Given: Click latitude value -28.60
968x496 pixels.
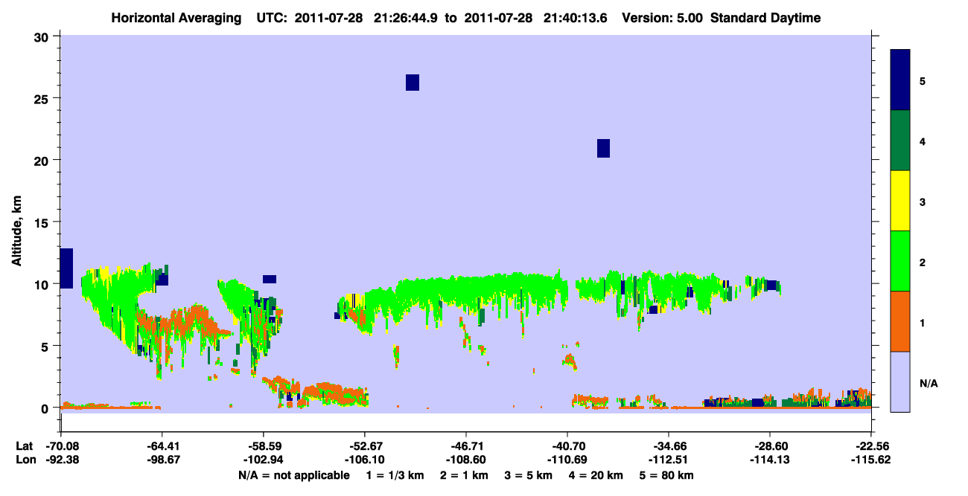Looking at the screenshot, I should [x=770, y=446].
